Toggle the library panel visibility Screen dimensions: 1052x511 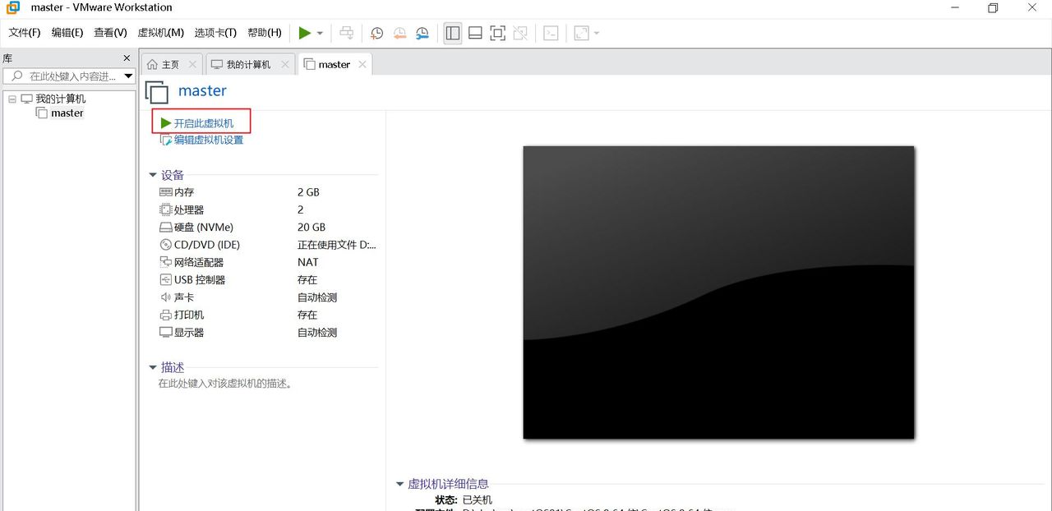click(x=452, y=33)
